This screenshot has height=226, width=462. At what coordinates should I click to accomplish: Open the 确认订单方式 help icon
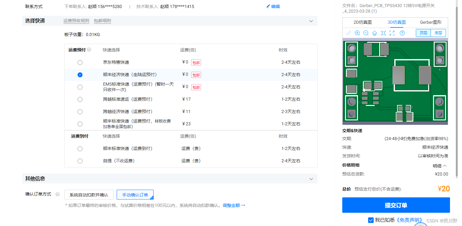58,194
